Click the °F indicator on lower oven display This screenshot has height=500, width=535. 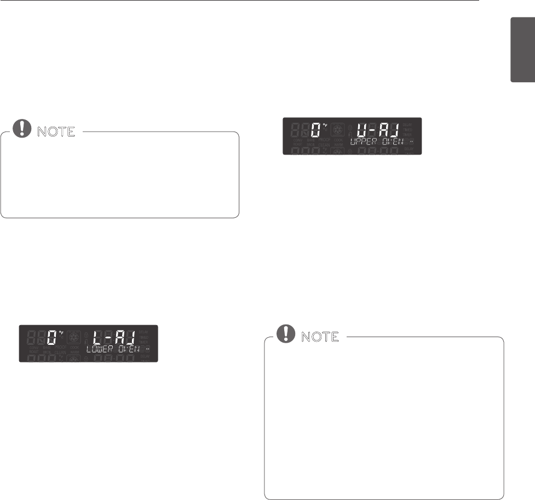62,333
